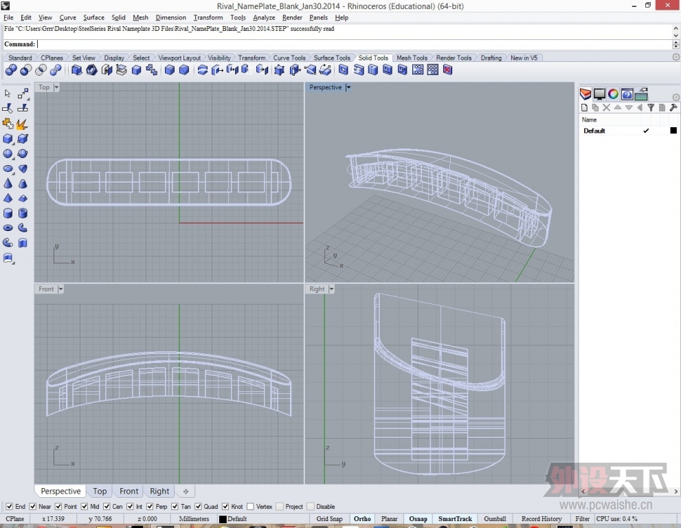Open the Right viewport title dropdown arrow
The height and width of the screenshot is (528, 681).
click(331, 289)
